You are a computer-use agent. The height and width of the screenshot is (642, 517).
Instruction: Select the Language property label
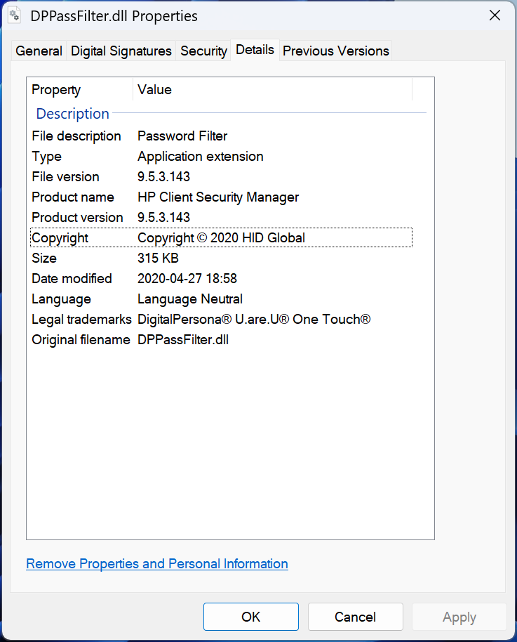tap(61, 299)
